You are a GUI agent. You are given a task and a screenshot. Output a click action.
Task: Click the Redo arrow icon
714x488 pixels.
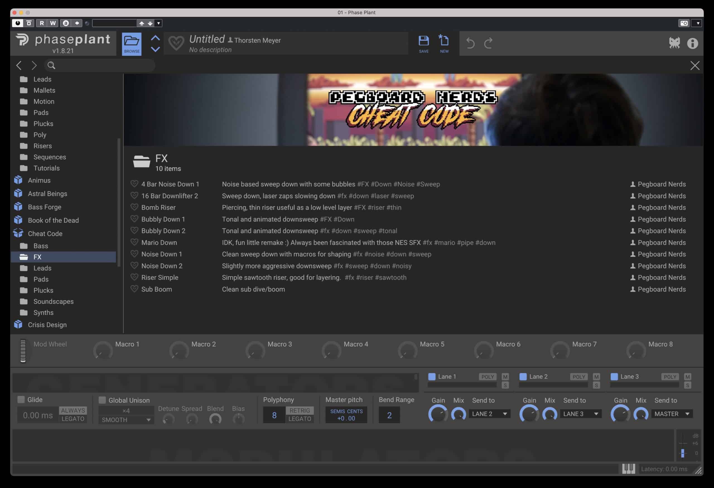click(x=488, y=43)
